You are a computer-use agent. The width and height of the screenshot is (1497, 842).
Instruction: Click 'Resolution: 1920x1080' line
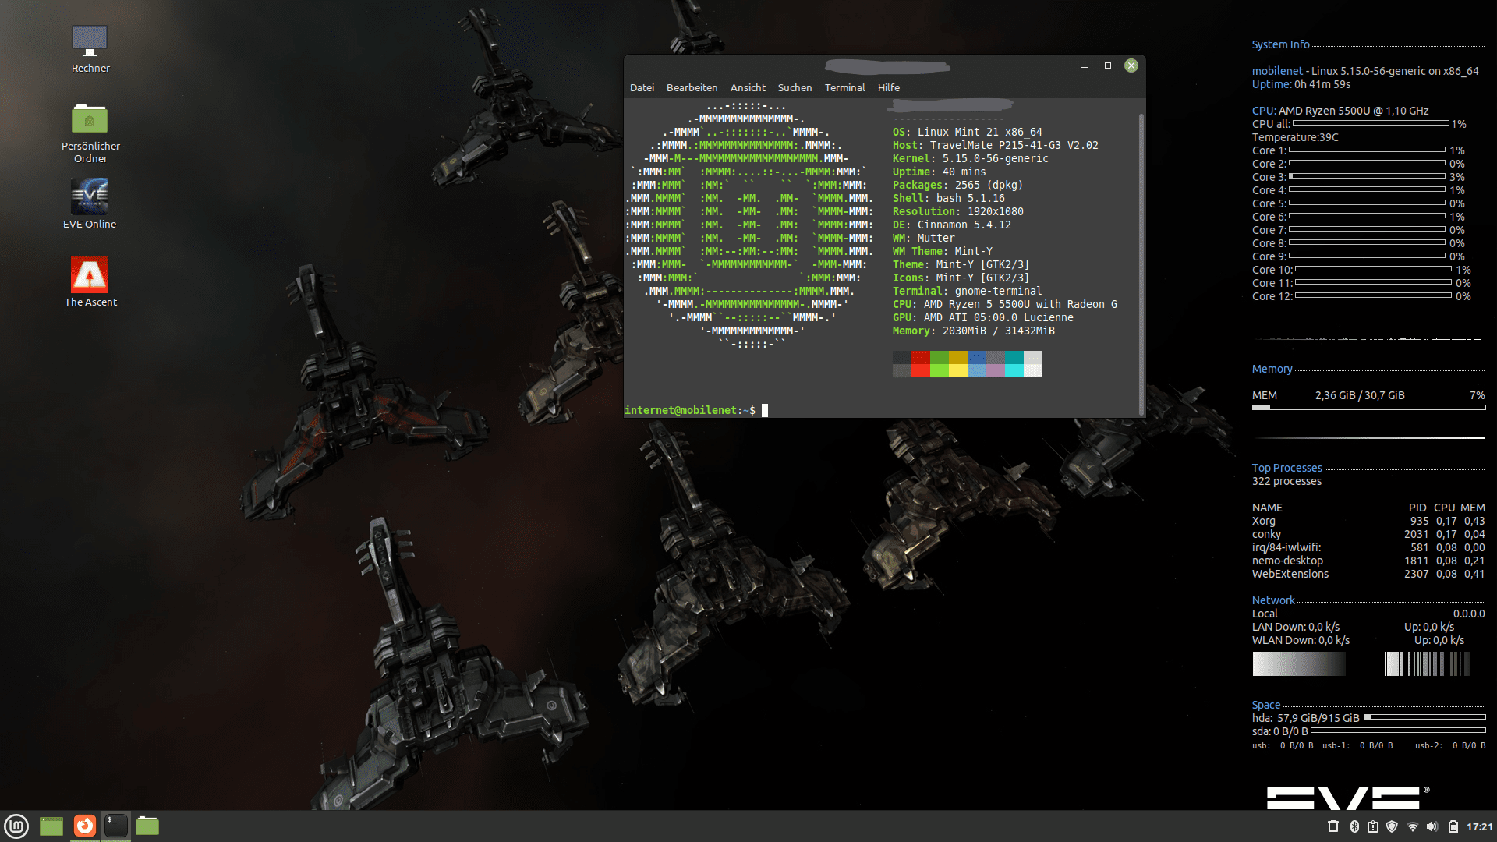[958, 211]
